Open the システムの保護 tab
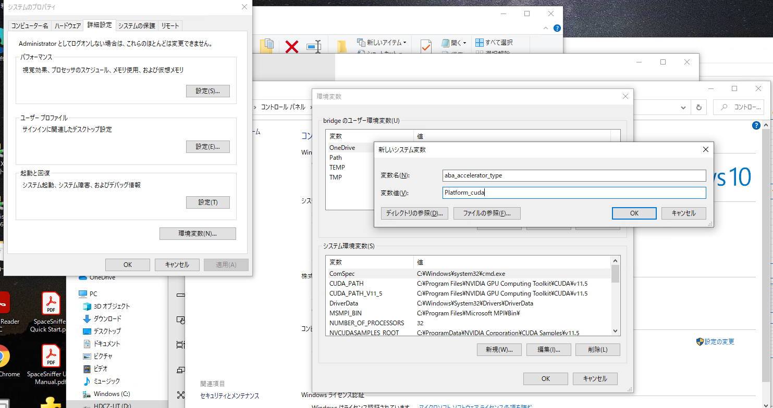This screenshot has width=773, height=408. 137,25
